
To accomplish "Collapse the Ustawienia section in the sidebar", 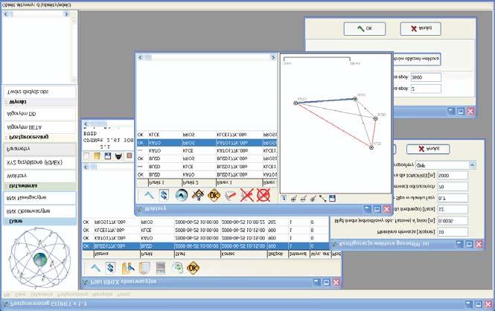I will coord(39,186).
